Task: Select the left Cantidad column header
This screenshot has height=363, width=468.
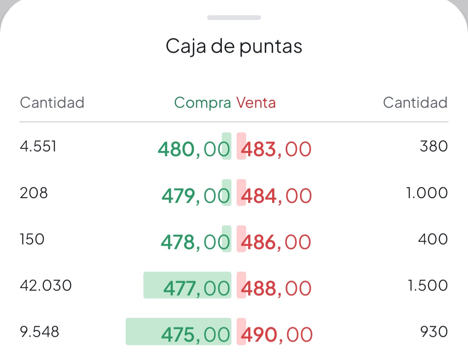Action: (x=52, y=103)
